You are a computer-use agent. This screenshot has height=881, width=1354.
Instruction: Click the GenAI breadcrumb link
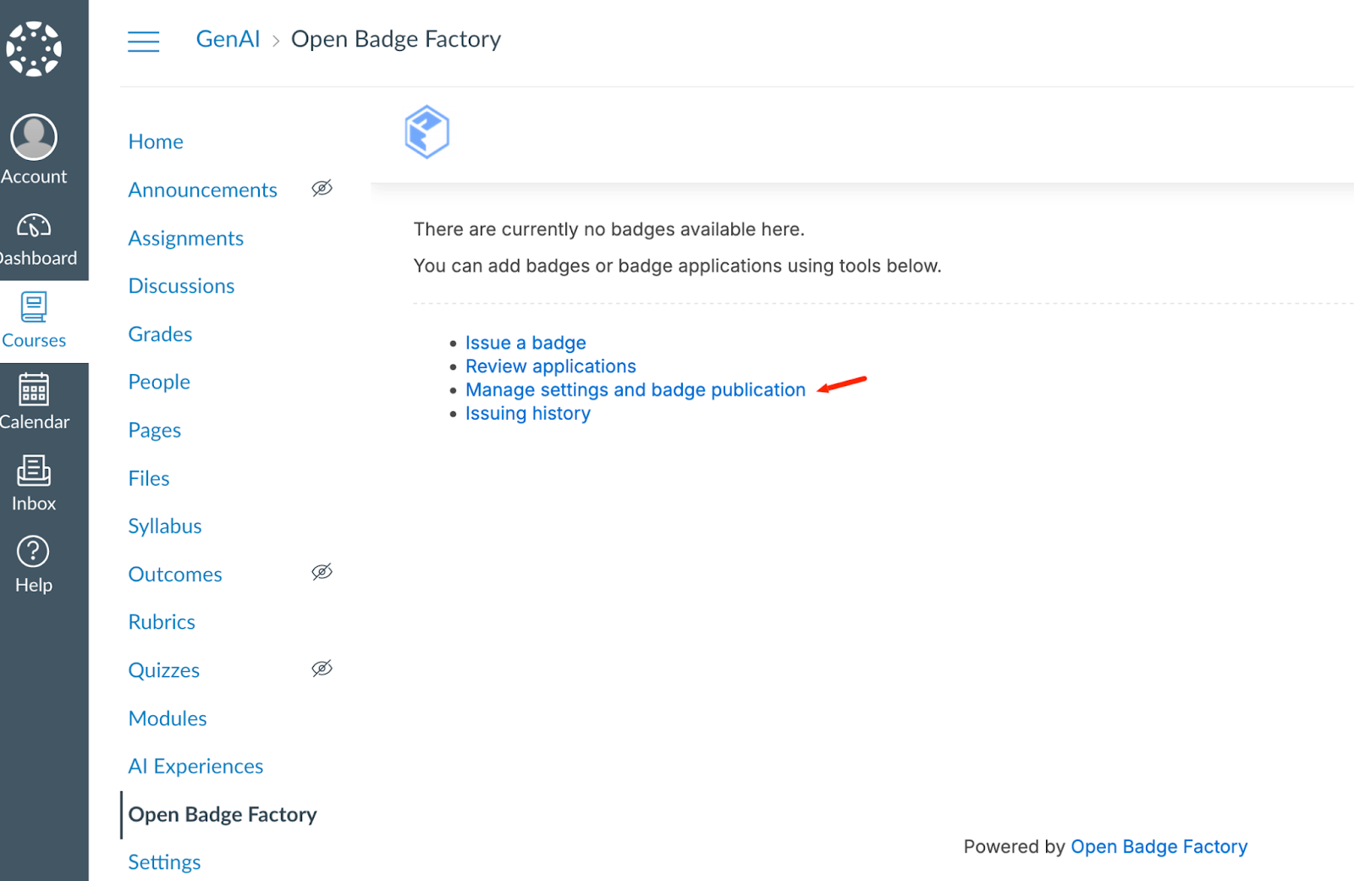click(228, 40)
